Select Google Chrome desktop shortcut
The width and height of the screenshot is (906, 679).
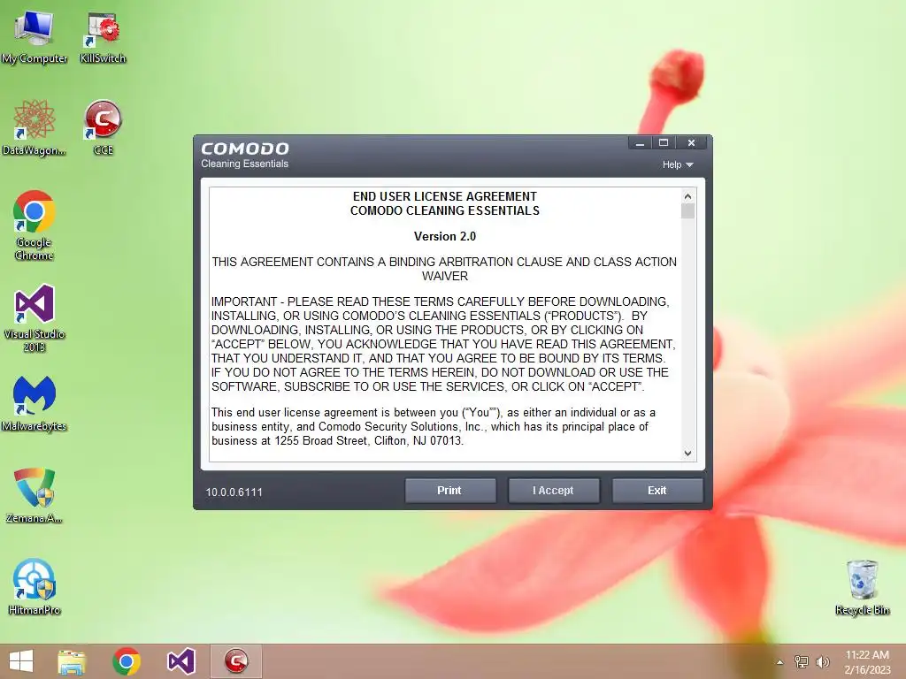point(35,225)
